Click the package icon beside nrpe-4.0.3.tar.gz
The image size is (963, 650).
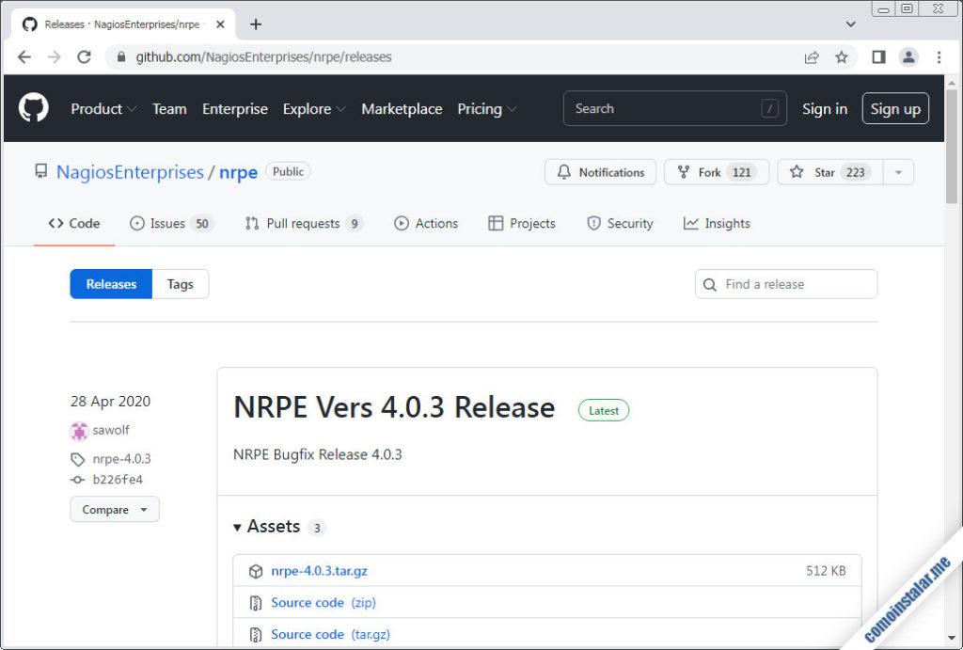pos(255,570)
